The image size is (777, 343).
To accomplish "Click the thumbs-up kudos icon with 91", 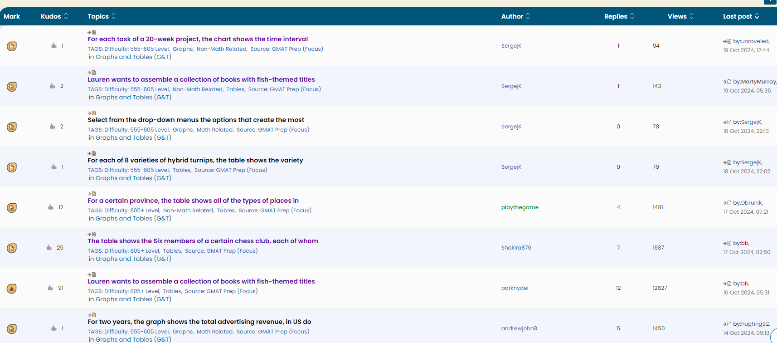I will 50,288.
